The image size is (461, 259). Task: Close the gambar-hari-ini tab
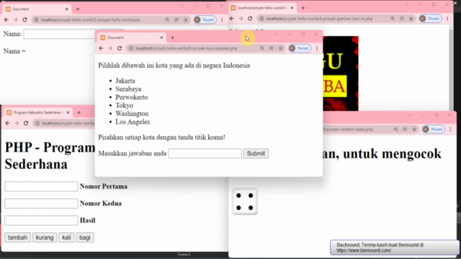[x=292, y=8]
